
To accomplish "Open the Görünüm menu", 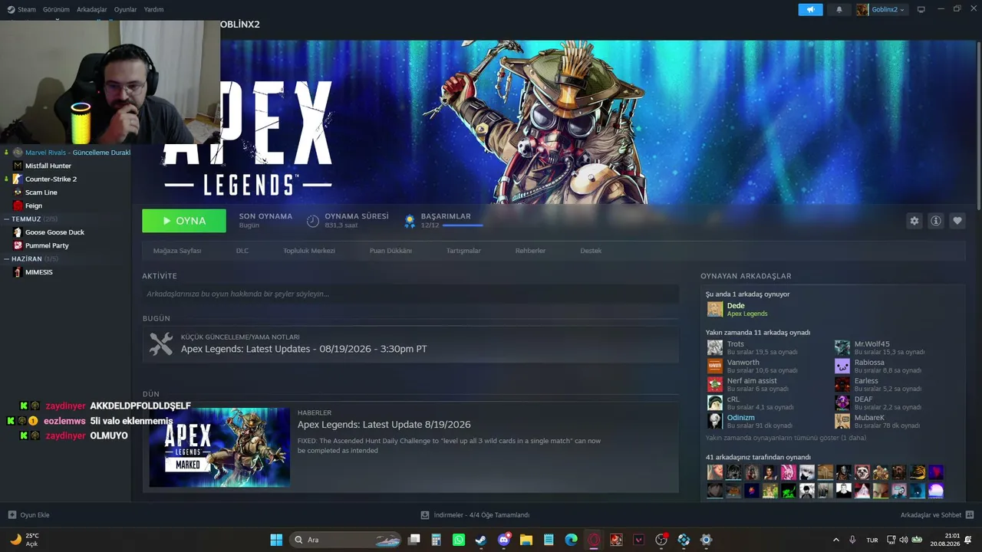I will click(x=57, y=9).
